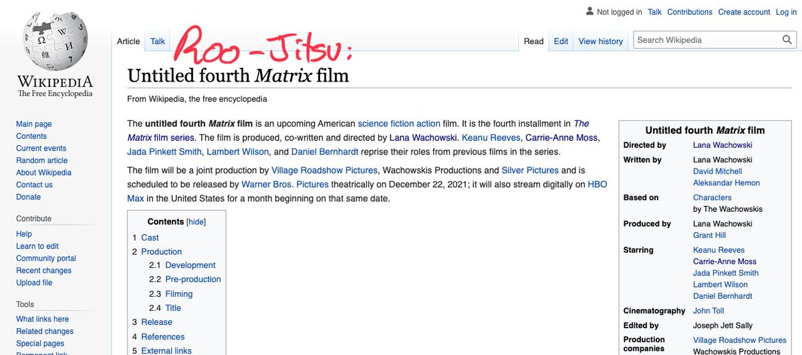Image resolution: width=802 pixels, height=355 pixels.
Task: Click the Talk link in the top bar
Action: click(654, 12)
